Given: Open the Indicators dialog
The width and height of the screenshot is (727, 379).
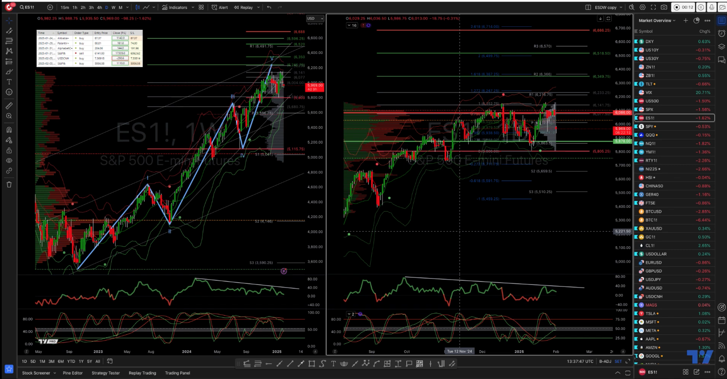Looking at the screenshot, I should click(175, 7).
